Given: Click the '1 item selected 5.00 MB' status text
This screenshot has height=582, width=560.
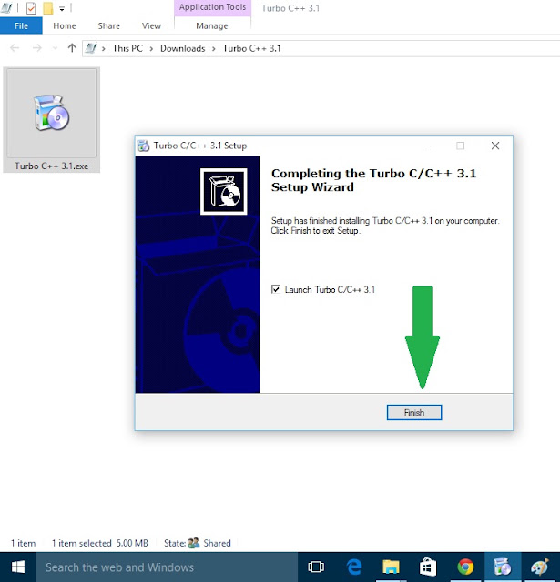Looking at the screenshot, I should (99, 543).
